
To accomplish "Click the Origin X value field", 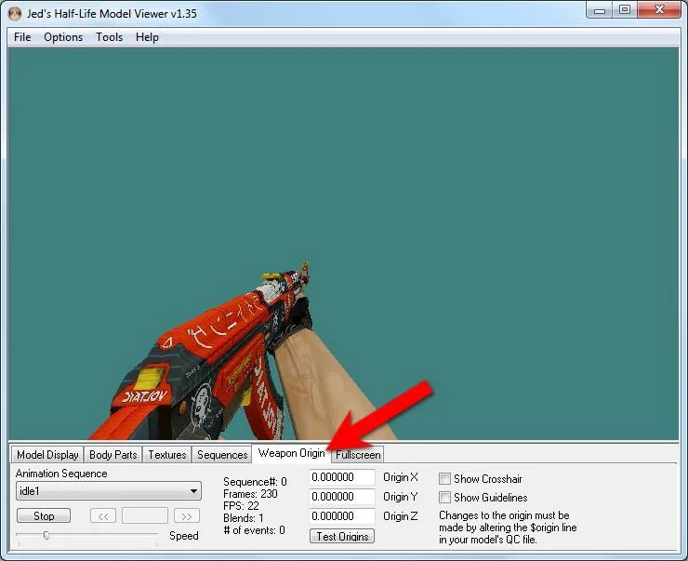I will click(342, 477).
